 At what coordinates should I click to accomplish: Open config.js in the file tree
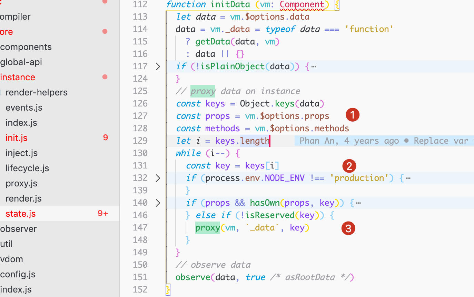(18, 274)
